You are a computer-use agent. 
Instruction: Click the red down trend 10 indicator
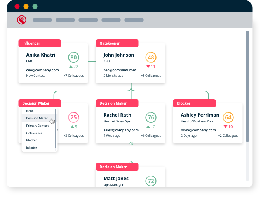(228, 127)
